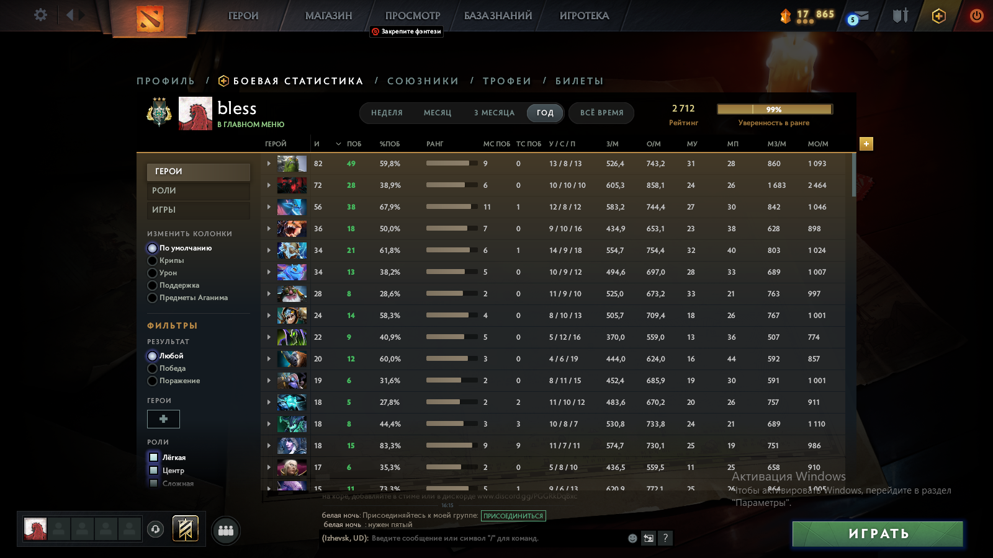This screenshot has height=558, width=993.
Task: Click the 'ПРИСОЕДИНИТЬСЯ' button in chat
Action: [x=513, y=516]
